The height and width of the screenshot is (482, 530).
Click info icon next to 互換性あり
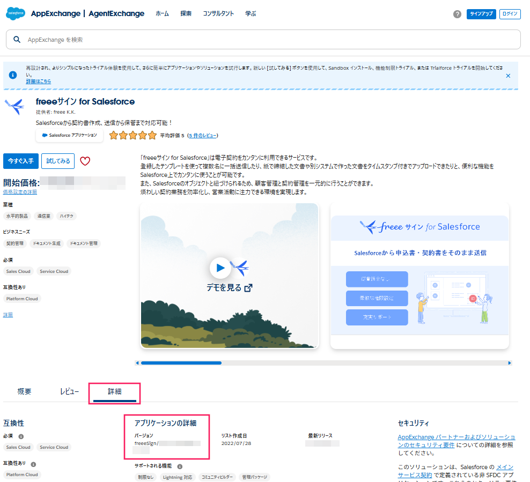[33, 464]
